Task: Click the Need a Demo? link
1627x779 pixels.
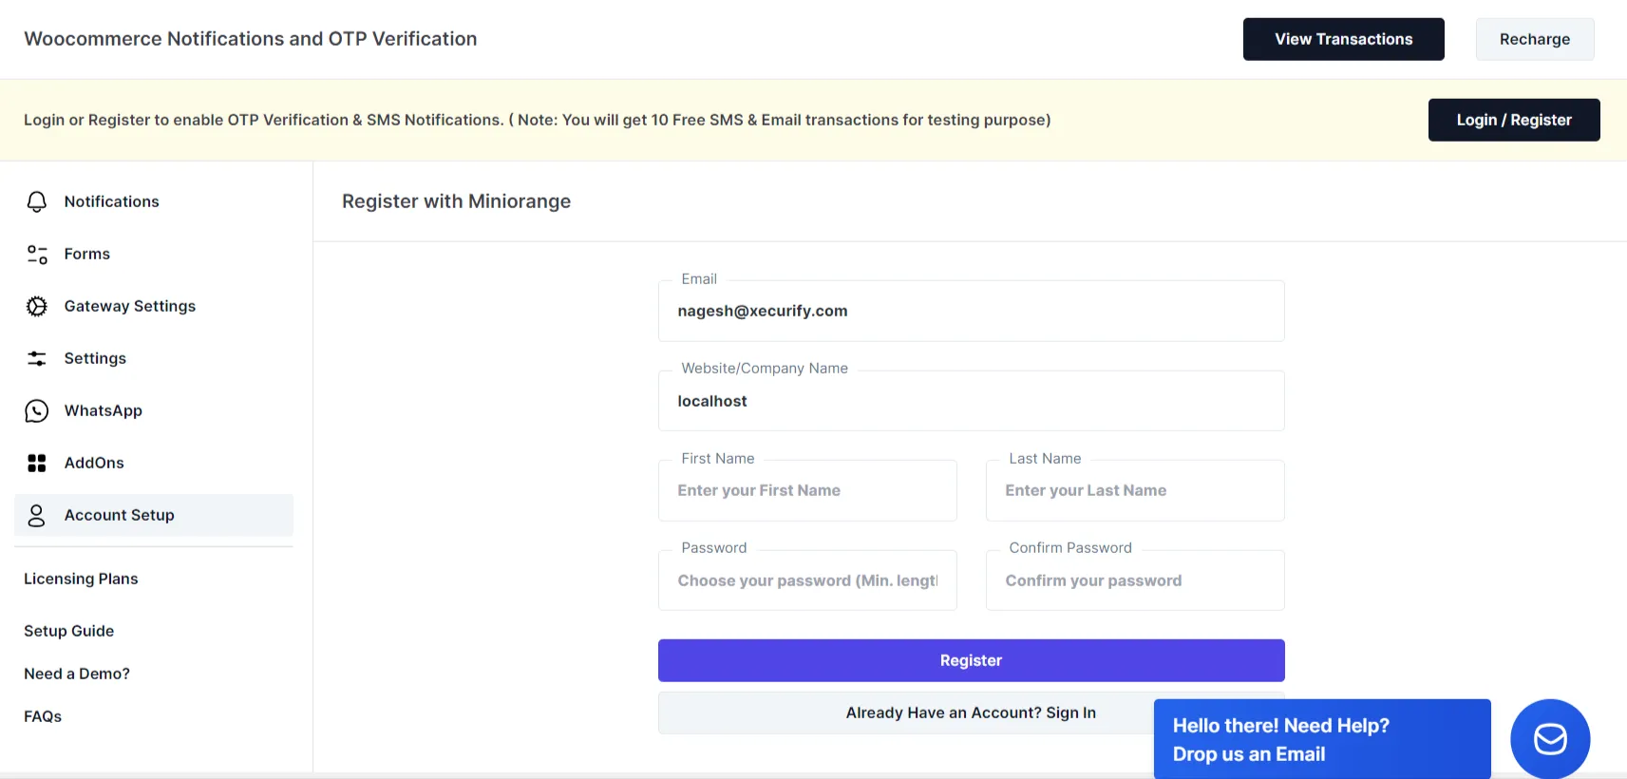Action: click(77, 674)
